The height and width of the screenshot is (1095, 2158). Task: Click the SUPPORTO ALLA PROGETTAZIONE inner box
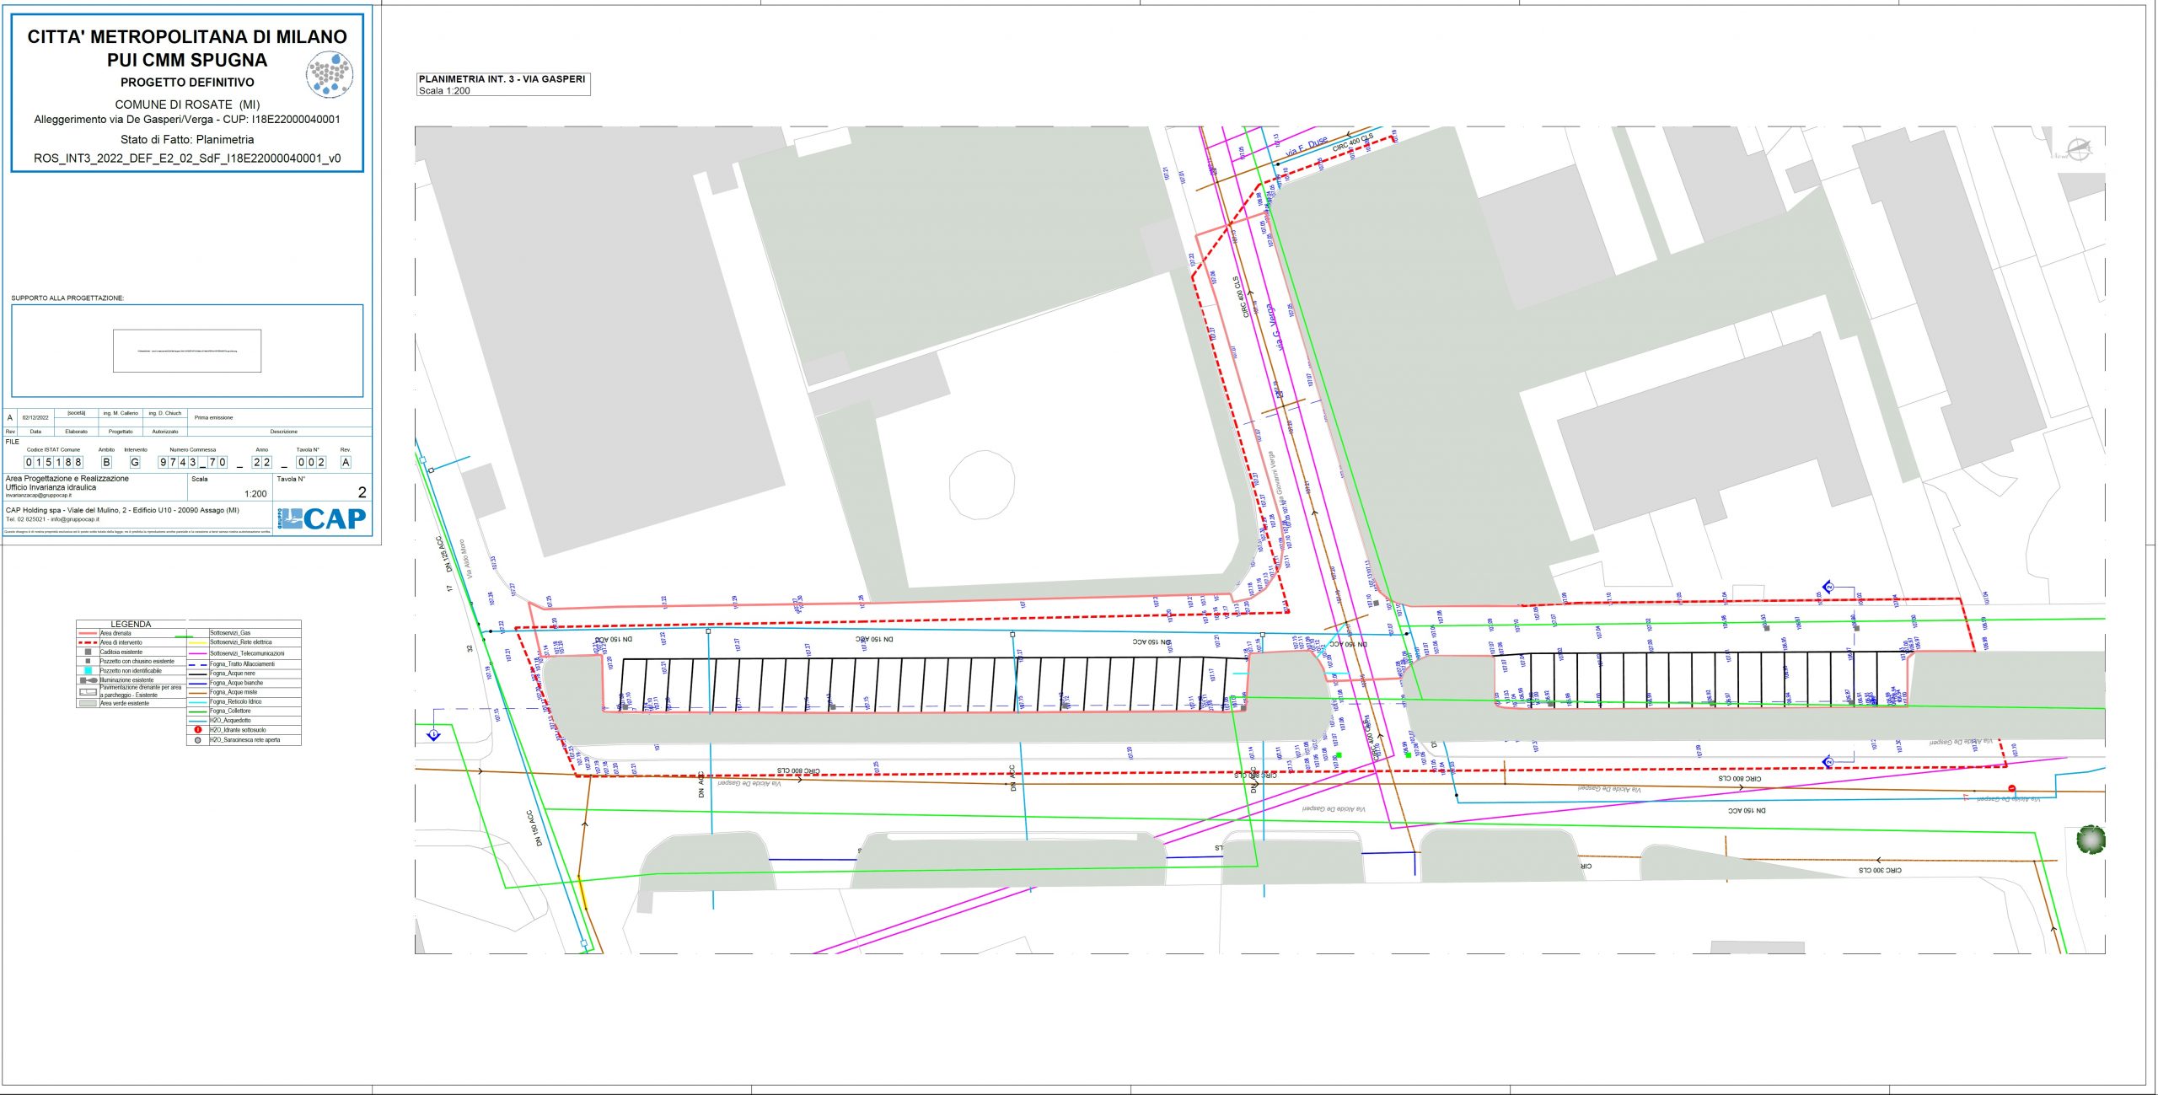pos(187,351)
